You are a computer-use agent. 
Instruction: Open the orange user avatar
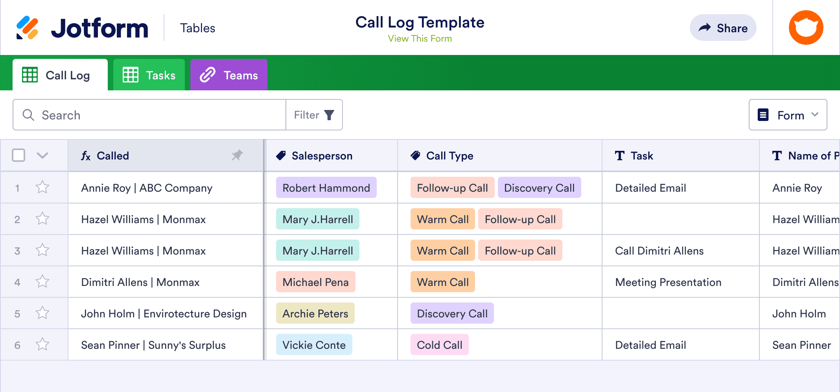pyautogui.click(x=806, y=27)
